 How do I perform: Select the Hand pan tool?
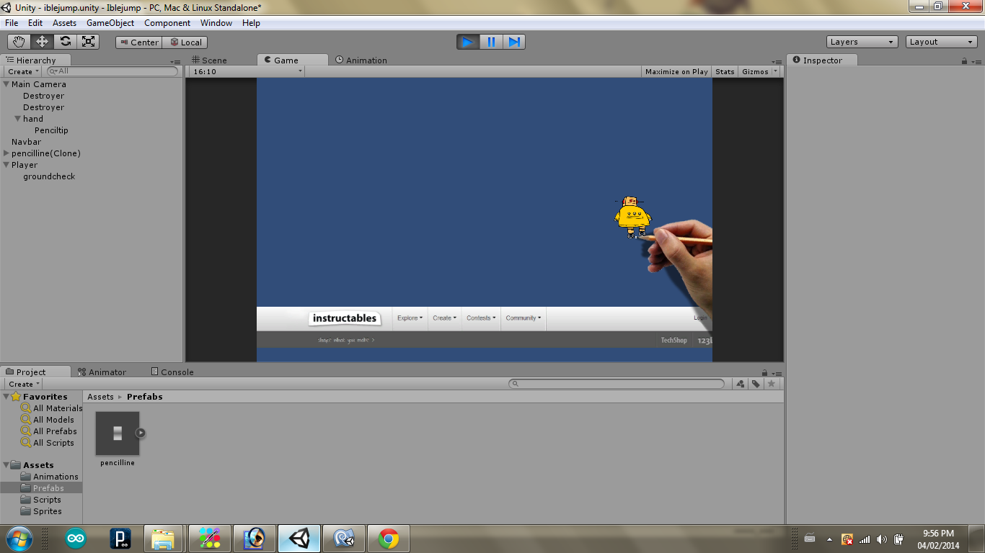pyautogui.click(x=19, y=42)
